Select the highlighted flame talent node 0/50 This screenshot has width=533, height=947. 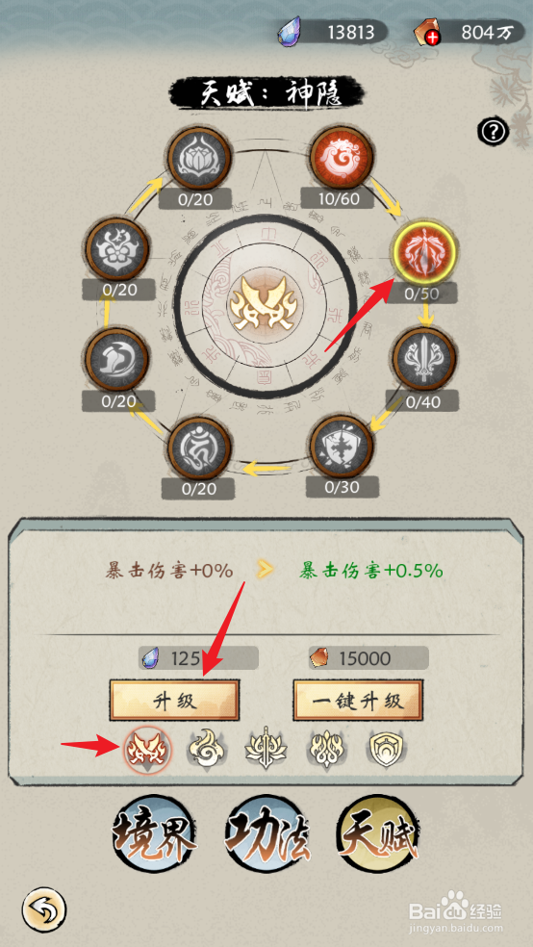click(424, 252)
